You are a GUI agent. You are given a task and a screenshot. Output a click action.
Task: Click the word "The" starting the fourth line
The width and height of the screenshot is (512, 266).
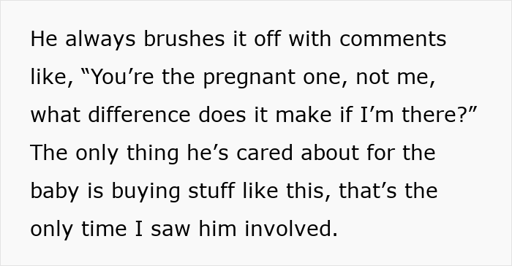pyautogui.click(x=49, y=153)
